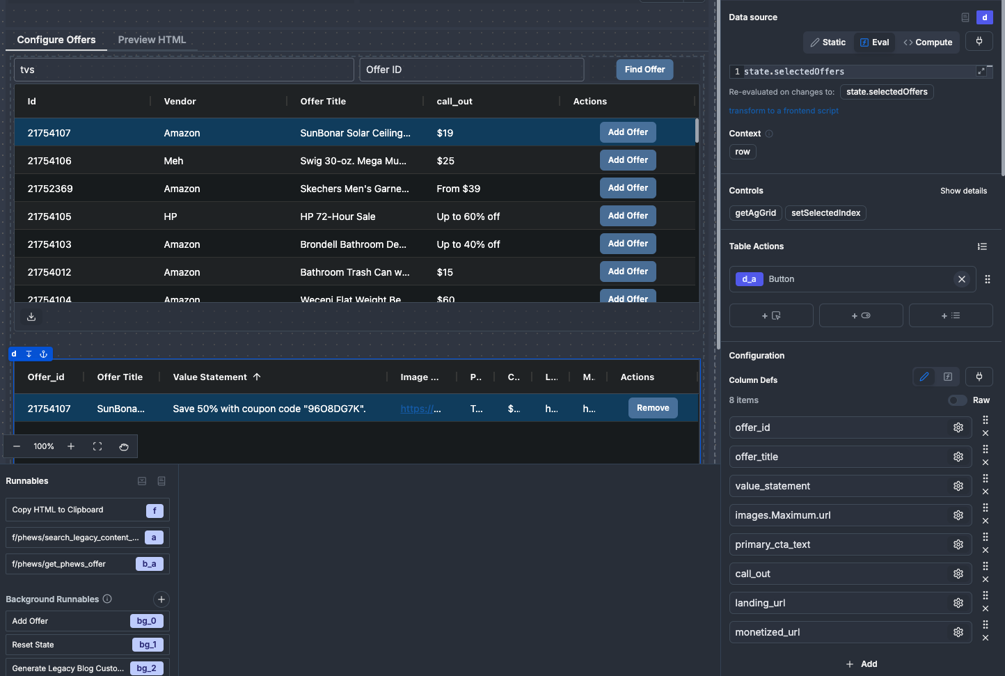Screen dimensions: 1005x676
Task: Zoom out with the minus icon
Action: (17, 446)
